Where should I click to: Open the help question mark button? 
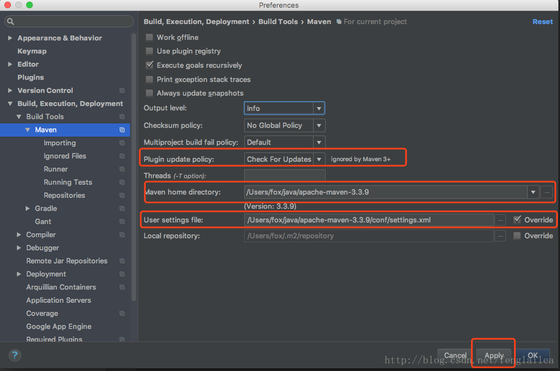(15, 355)
